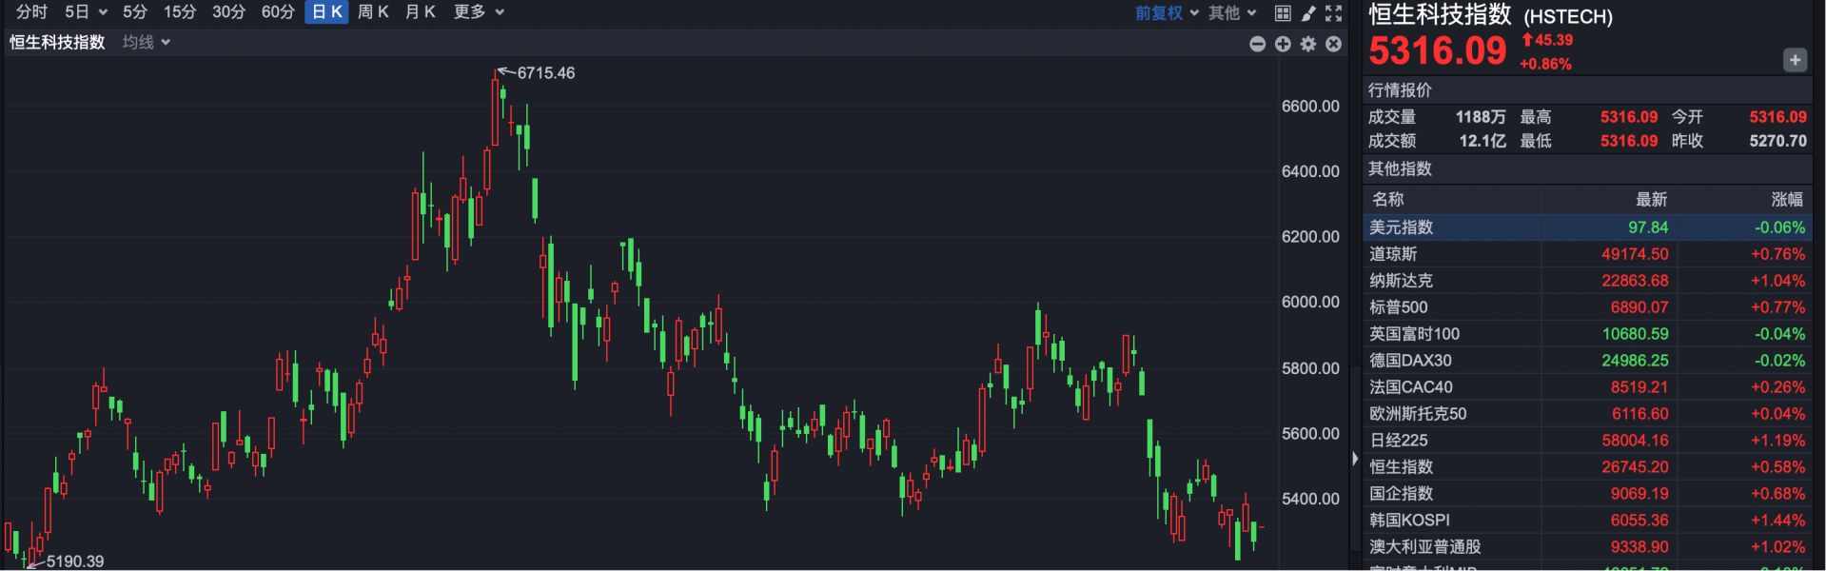Image resolution: width=1826 pixels, height=571 pixels.
Task: Switch to 分时 intraday view
Action: pos(31,11)
